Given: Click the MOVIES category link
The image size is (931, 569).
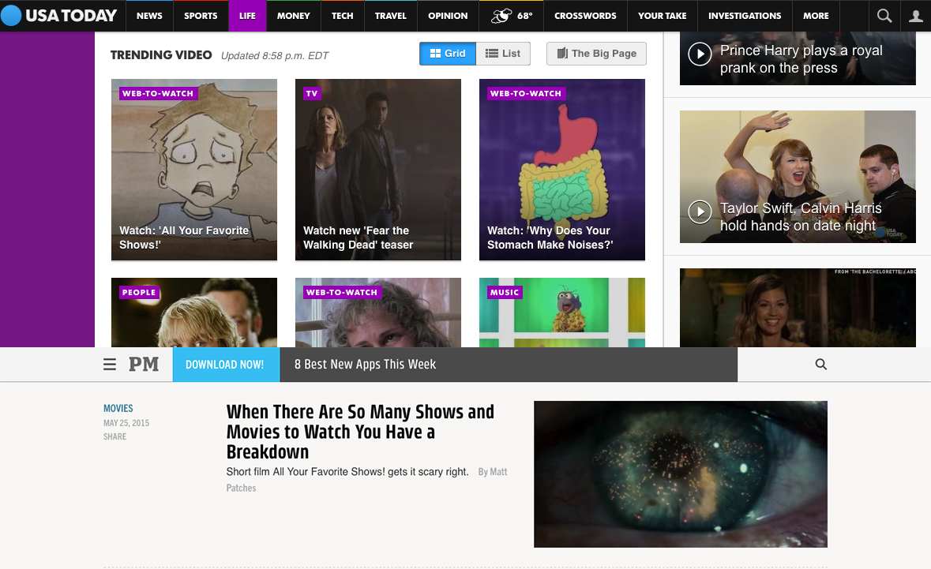Looking at the screenshot, I should point(118,408).
